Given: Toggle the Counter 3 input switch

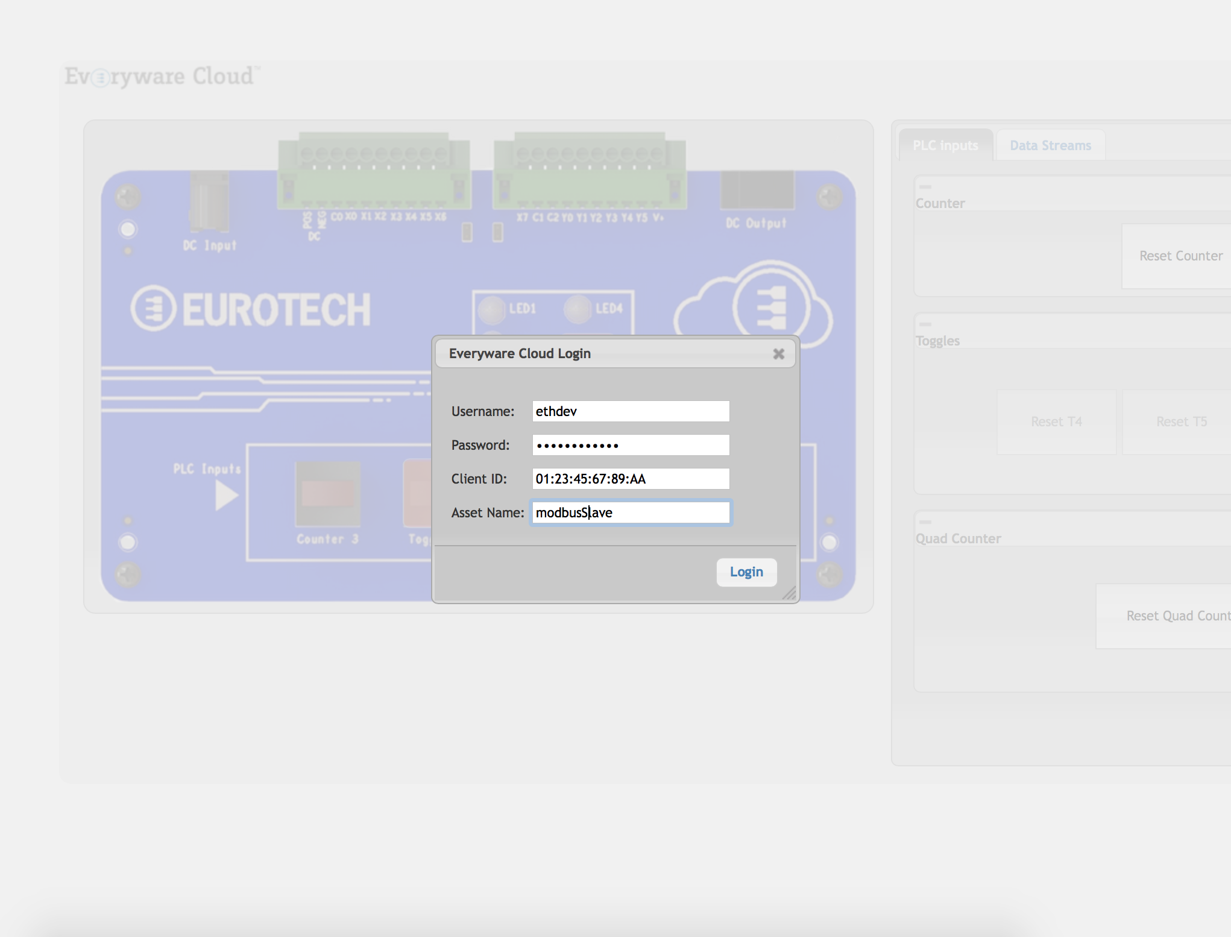Looking at the screenshot, I should coord(327,493).
